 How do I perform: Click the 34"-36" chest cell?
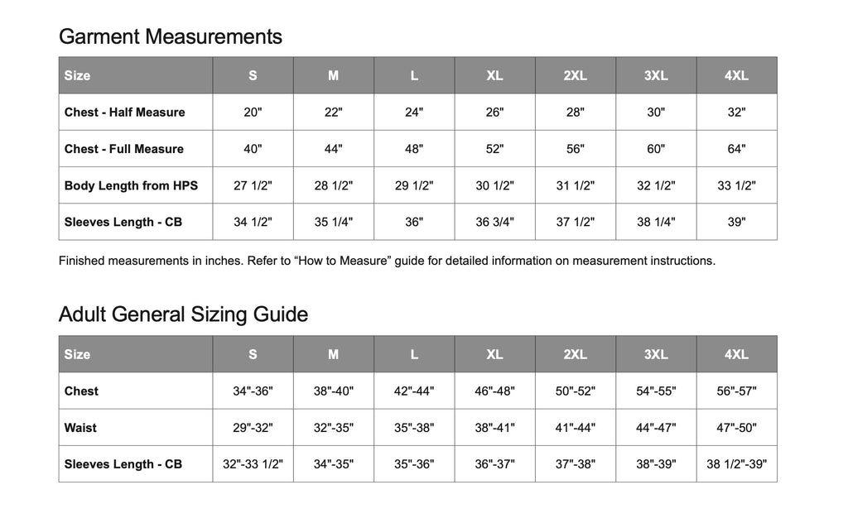253,391
